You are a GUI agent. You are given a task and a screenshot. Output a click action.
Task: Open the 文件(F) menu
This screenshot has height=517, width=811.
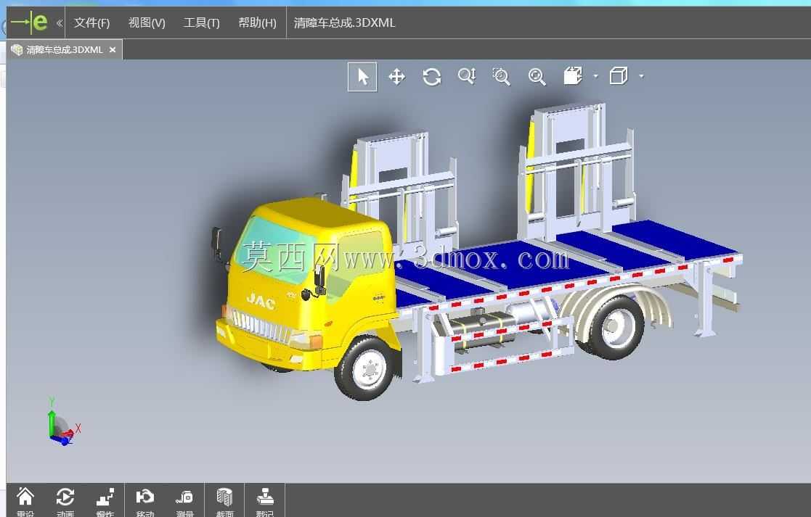[92, 22]
